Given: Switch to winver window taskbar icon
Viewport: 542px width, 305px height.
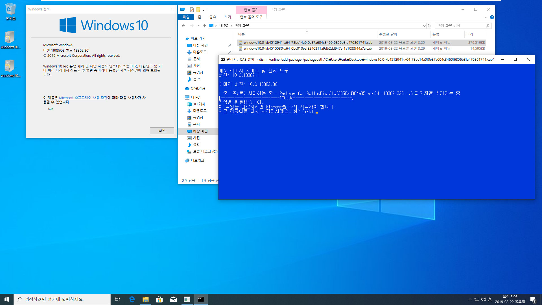Looking at the screenshot, I should pos(187,299).
